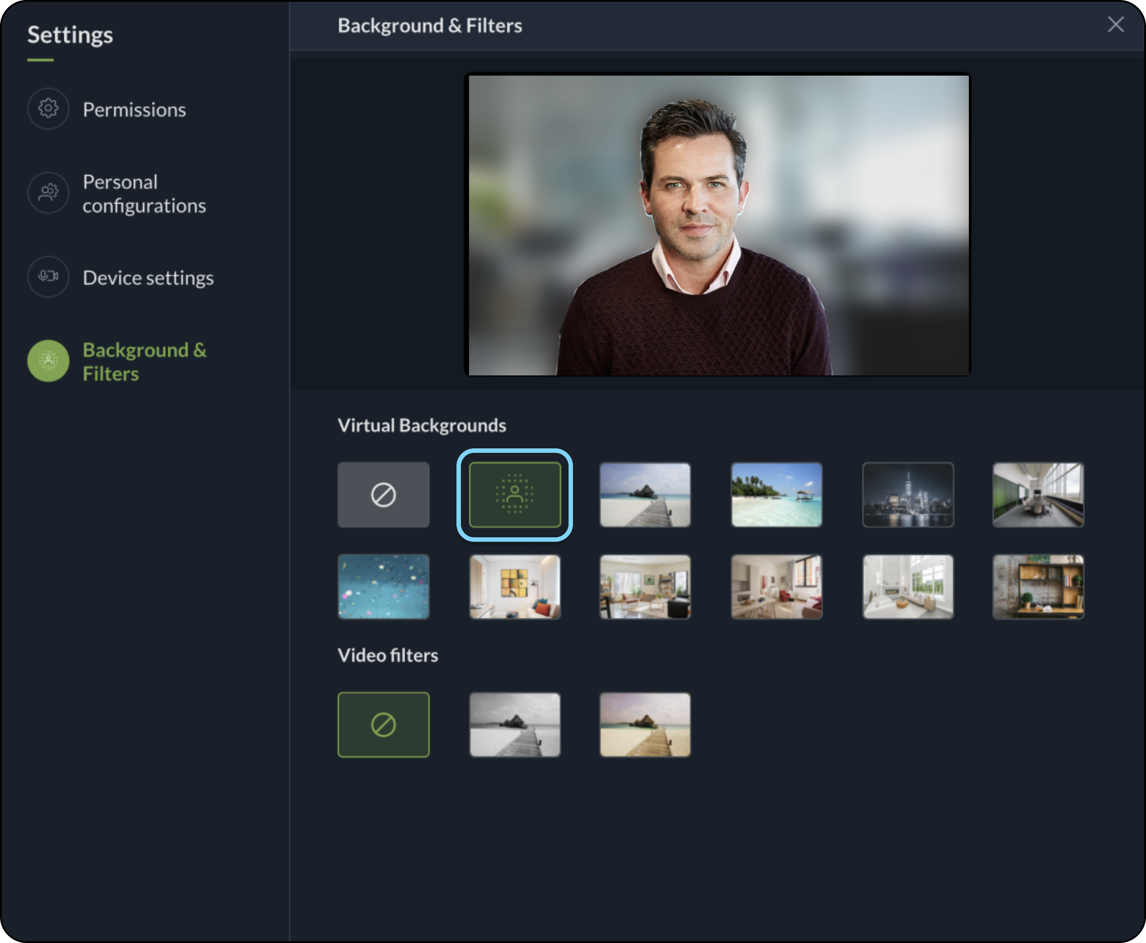Choose the room with yellow wall art
The image size is (1146, 943).
click(514, 586)
